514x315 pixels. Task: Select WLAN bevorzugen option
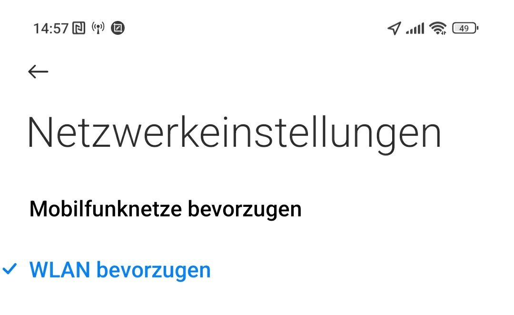click(257, 270)
